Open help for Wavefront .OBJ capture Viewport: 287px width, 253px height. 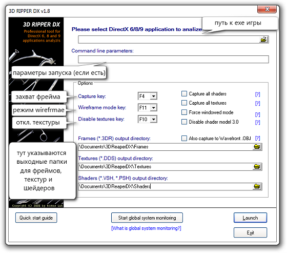click(257, 138)
